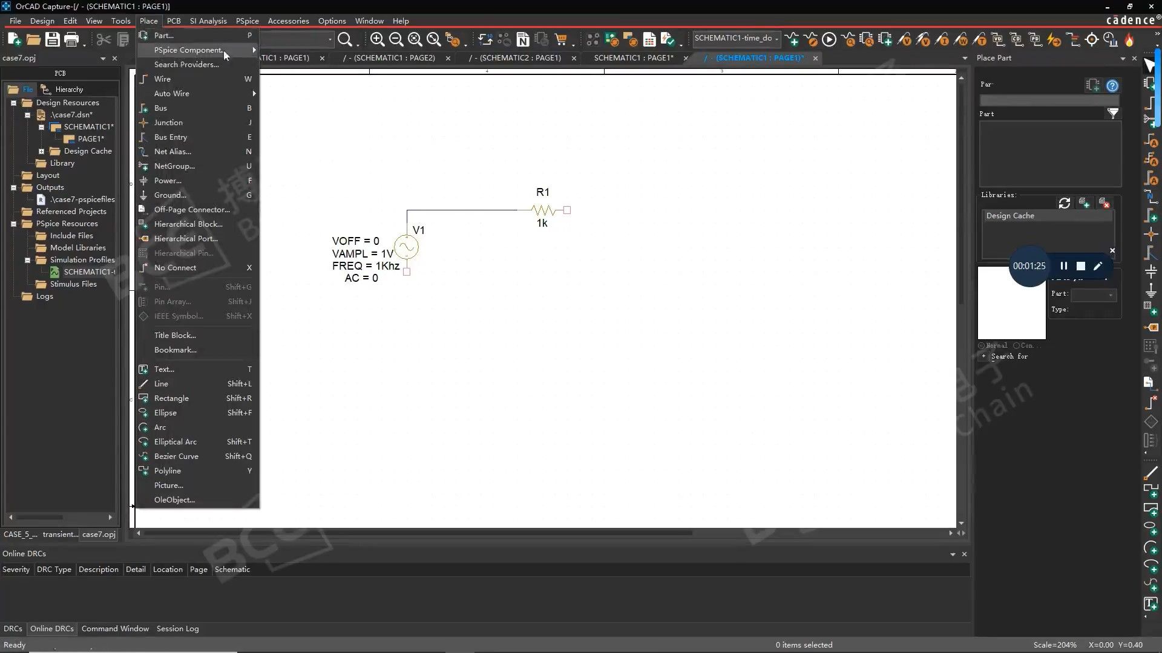Click the first Voltage marker probe icon
The width and height of the screenshot is (1162, 653).
(904, 40)
